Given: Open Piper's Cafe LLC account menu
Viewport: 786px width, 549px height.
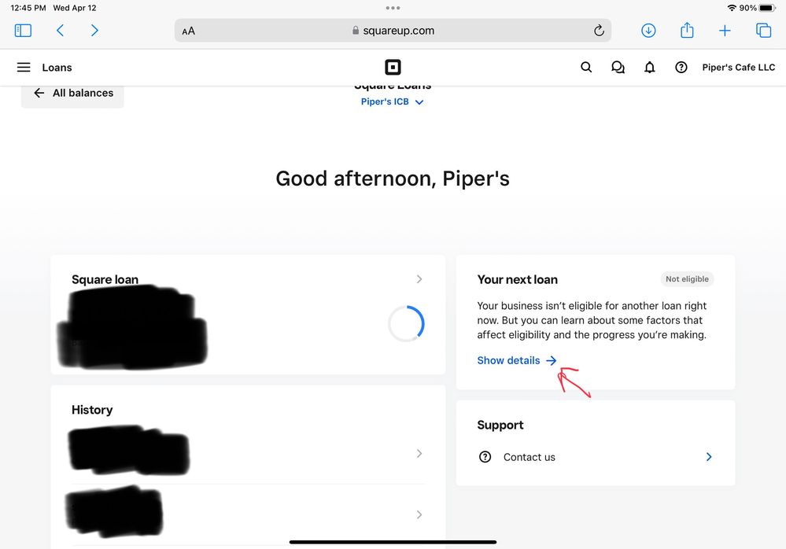Looking at the screenshot, I should pyautogui.click(x=738, y=67).
